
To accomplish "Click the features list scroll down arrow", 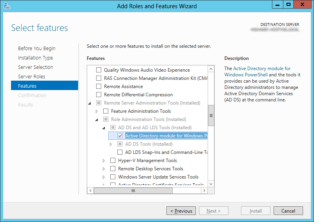I will [x=211, y=184].
